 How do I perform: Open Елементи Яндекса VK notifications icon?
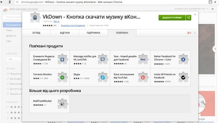[x=62, y=59]
